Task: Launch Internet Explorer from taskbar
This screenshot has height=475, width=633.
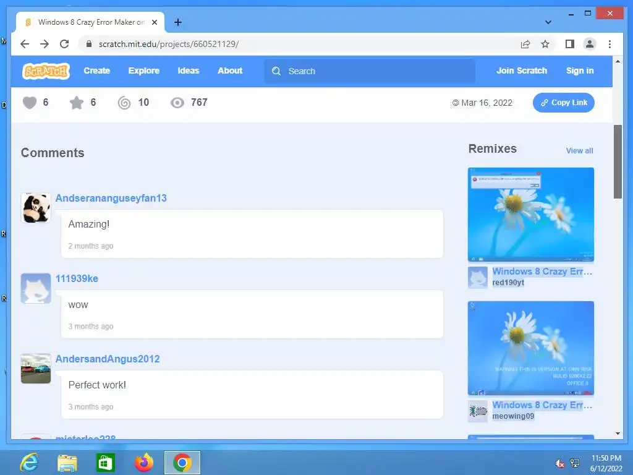Action: tap(30, 463)
